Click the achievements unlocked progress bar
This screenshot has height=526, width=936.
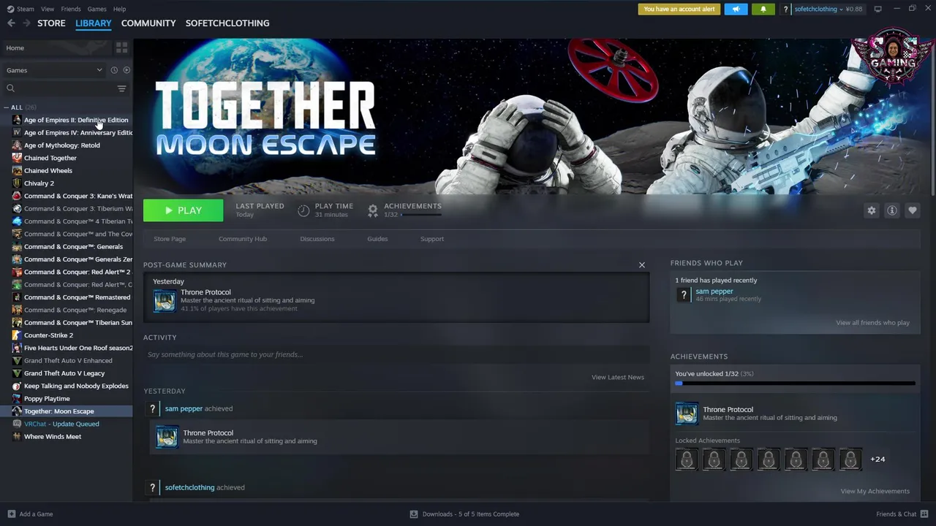tap(795, 383)
